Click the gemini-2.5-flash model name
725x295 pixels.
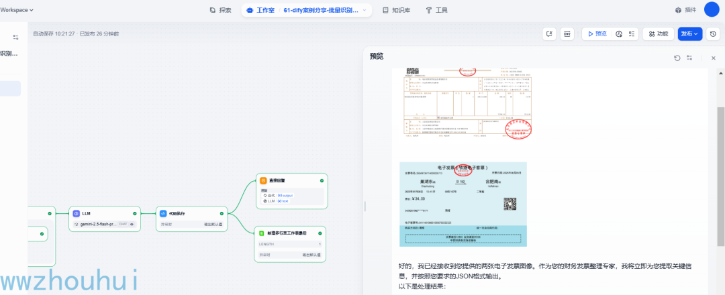pos(99,224)
